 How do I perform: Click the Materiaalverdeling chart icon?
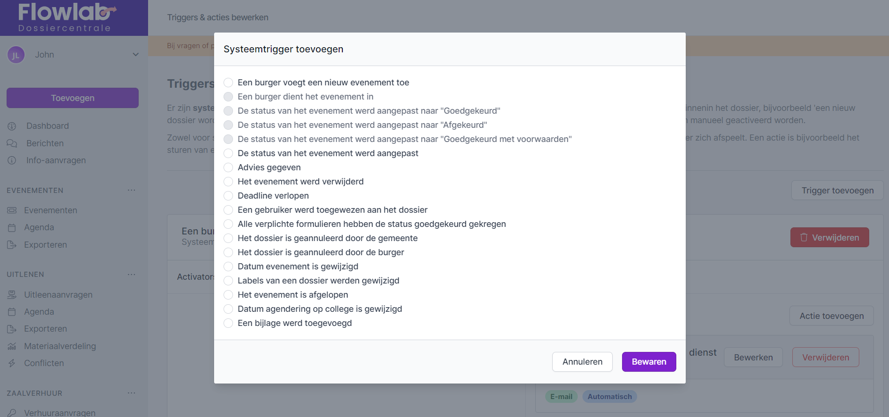[x=12, y=346]
